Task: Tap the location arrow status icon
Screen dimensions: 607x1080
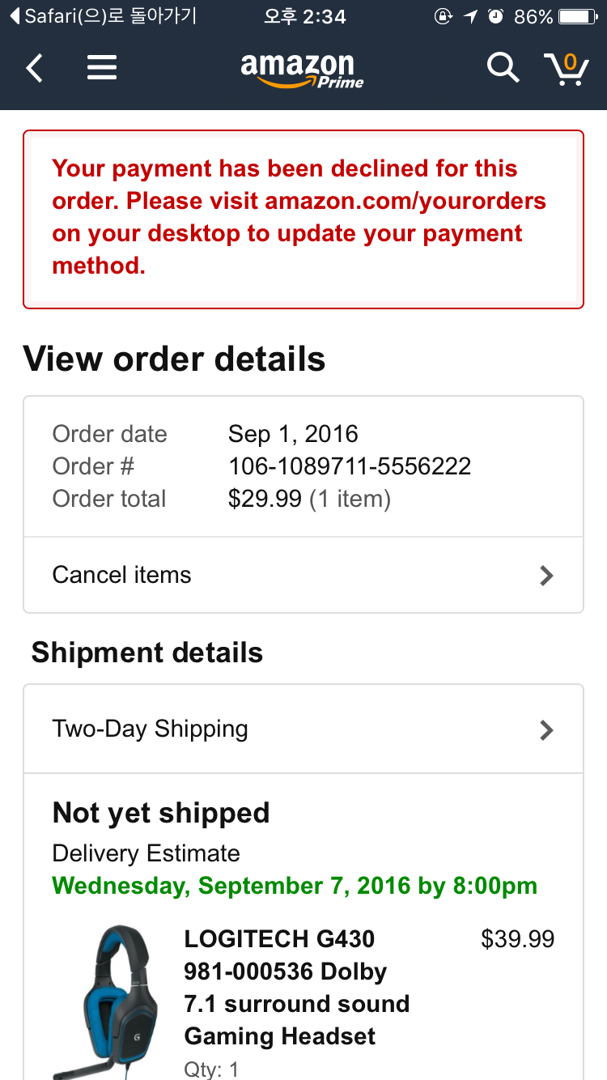Action: [470, 16]
